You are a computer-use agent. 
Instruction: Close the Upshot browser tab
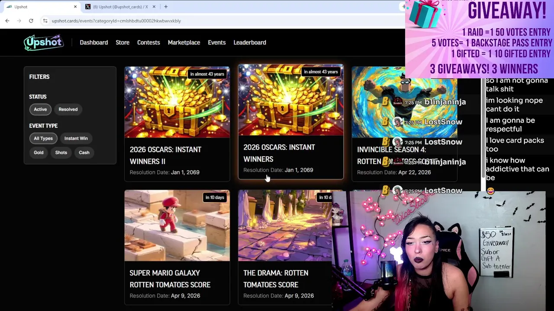(x=75, y=7)
